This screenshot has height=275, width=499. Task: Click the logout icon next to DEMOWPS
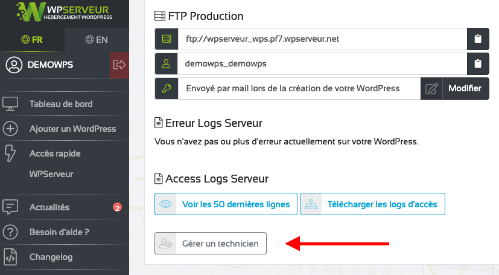119,65
